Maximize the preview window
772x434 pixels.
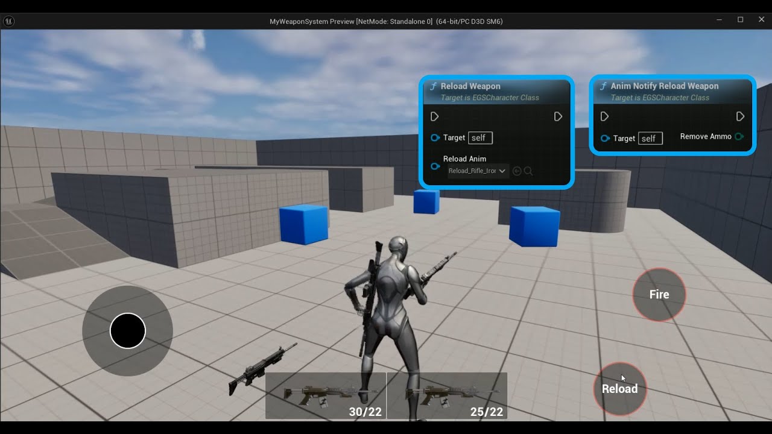740,20
